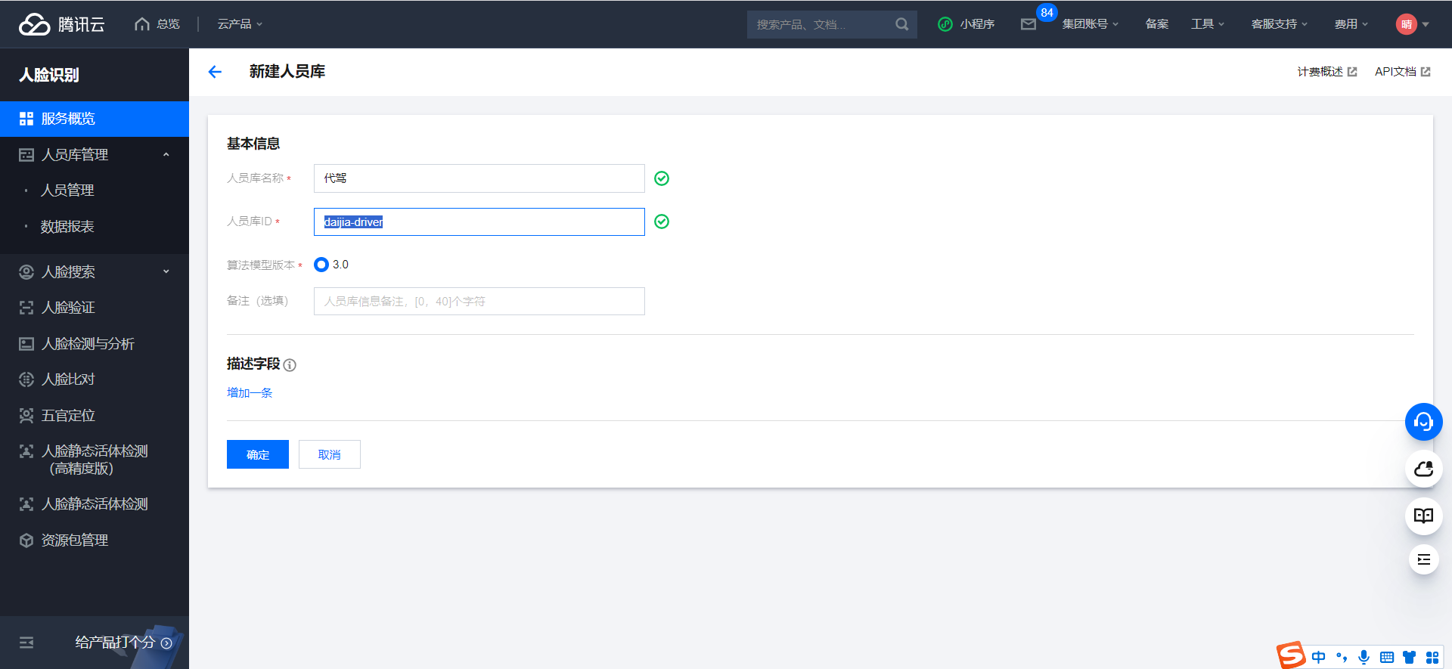Click the info icon next to 描述字段
This screenshot has width=1452, height=669.
[290, 365]
